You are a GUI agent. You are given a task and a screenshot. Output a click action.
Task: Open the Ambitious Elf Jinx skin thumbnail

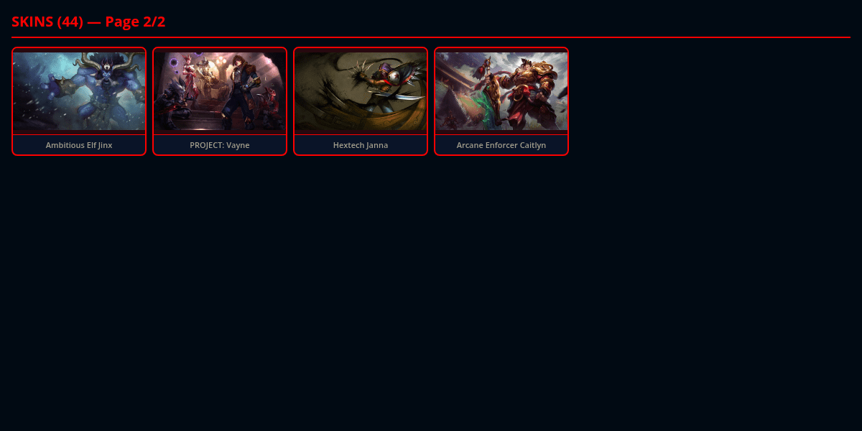click(x=79, y=91)
